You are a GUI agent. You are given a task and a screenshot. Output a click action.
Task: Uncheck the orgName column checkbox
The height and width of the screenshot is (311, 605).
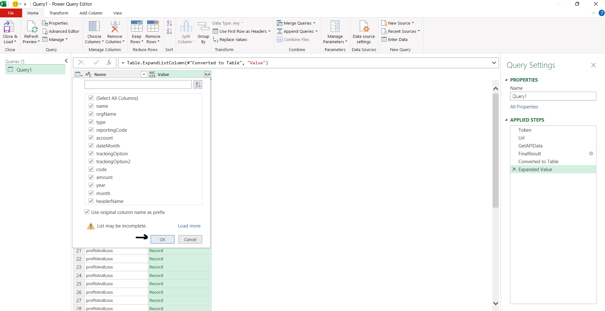[x=91, y=114]
